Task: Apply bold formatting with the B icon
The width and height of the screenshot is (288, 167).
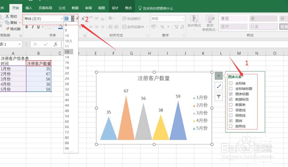Action: [26, 27]
